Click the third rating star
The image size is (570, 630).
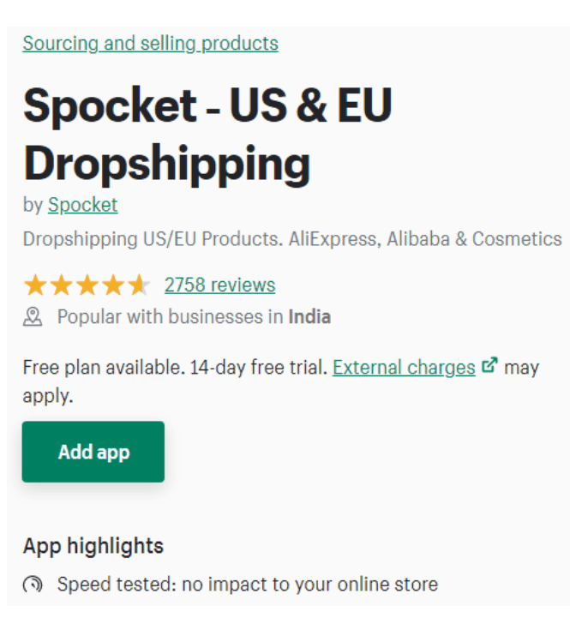tap(87, 285)
